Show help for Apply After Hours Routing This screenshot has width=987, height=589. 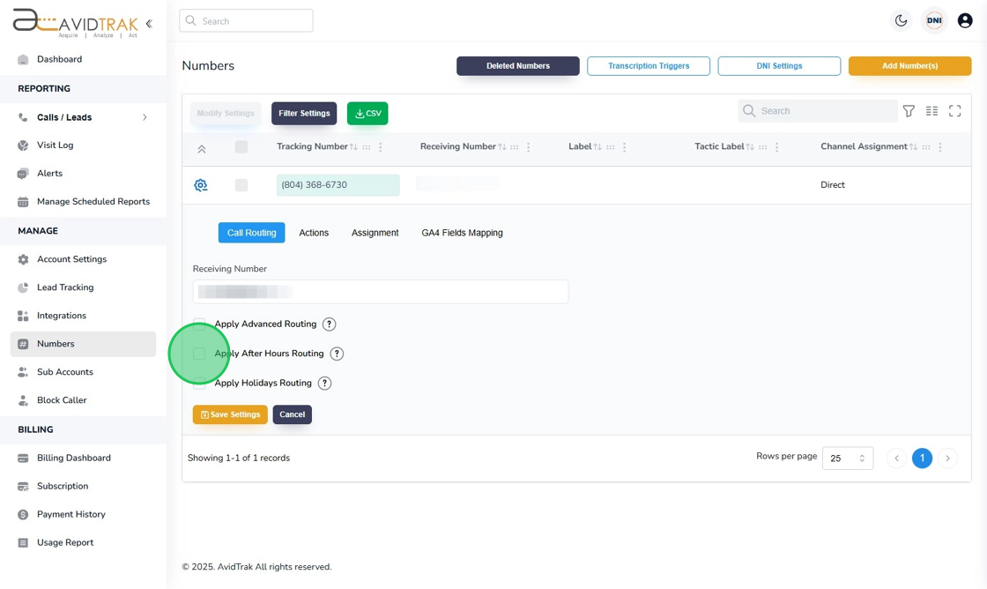click(x=337, y=354)
